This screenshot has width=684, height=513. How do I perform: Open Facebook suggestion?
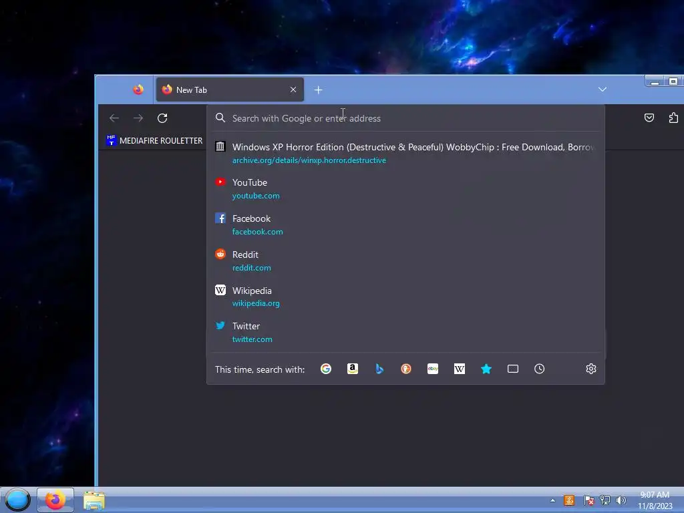405,224
